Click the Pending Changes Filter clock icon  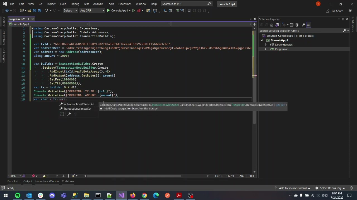[x=284, y=25]
